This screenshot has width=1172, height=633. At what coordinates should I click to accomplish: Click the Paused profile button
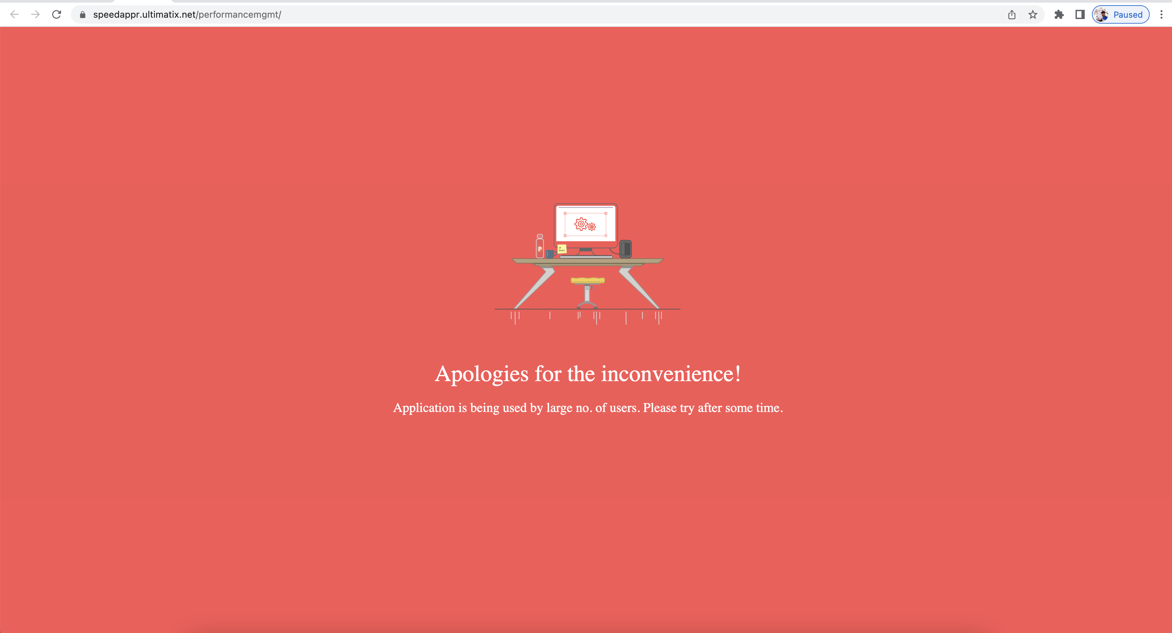coord(1120,14)
